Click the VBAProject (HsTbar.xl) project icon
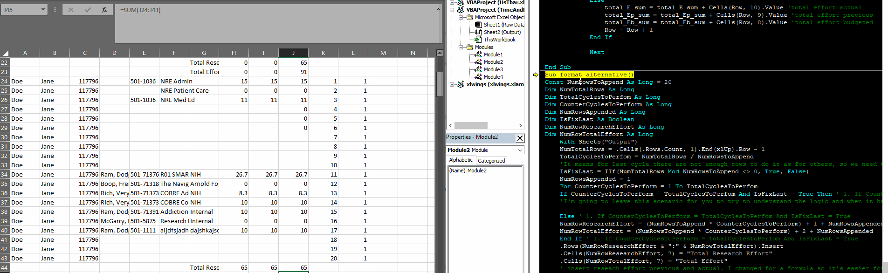The height and width of the screenshot is (273, 888). click(461, 2)
